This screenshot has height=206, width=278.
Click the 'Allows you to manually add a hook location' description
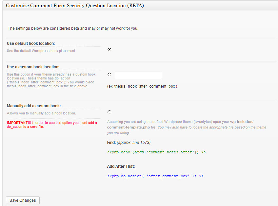pos(41,113)
